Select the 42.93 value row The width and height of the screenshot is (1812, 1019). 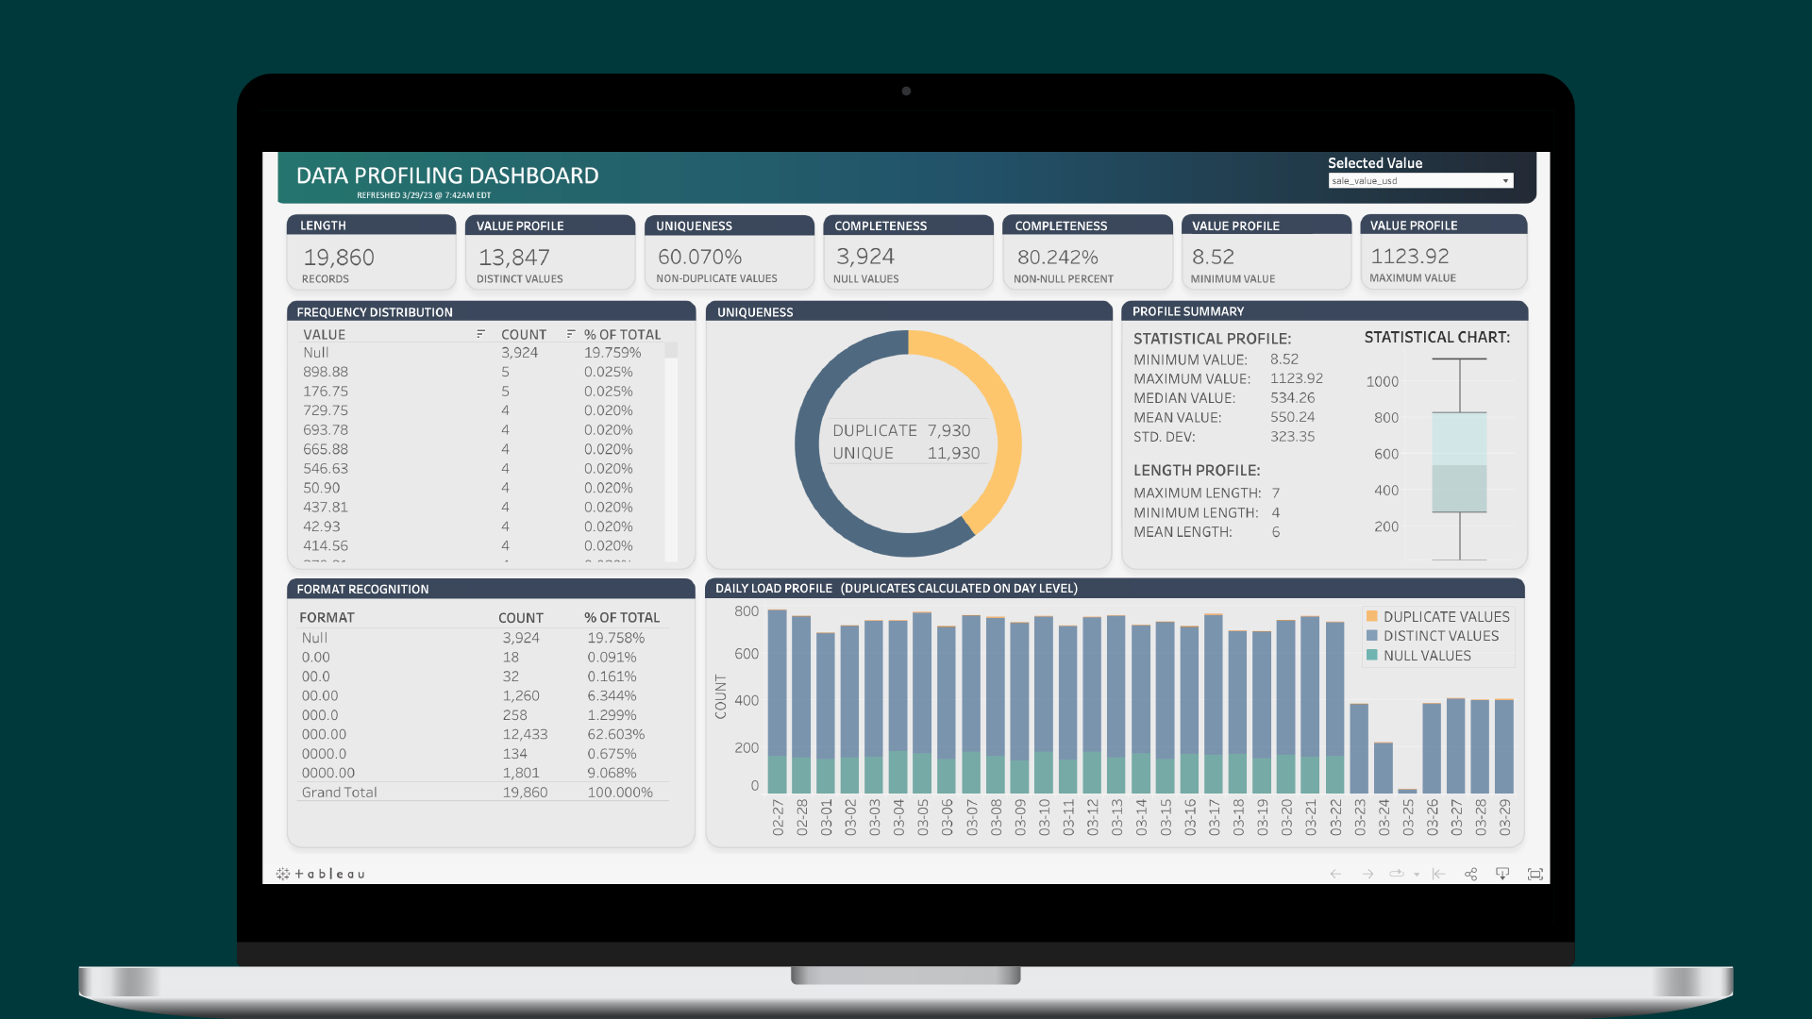(x=481, y=526)
